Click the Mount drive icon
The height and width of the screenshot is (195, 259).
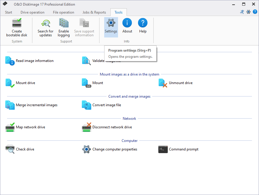pyautogui.click(x=10, y=83)
